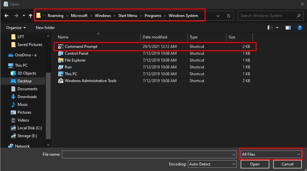307x171 pixels.
Task: Select the File Explorer shortcut icon
Action: [61, 60]
